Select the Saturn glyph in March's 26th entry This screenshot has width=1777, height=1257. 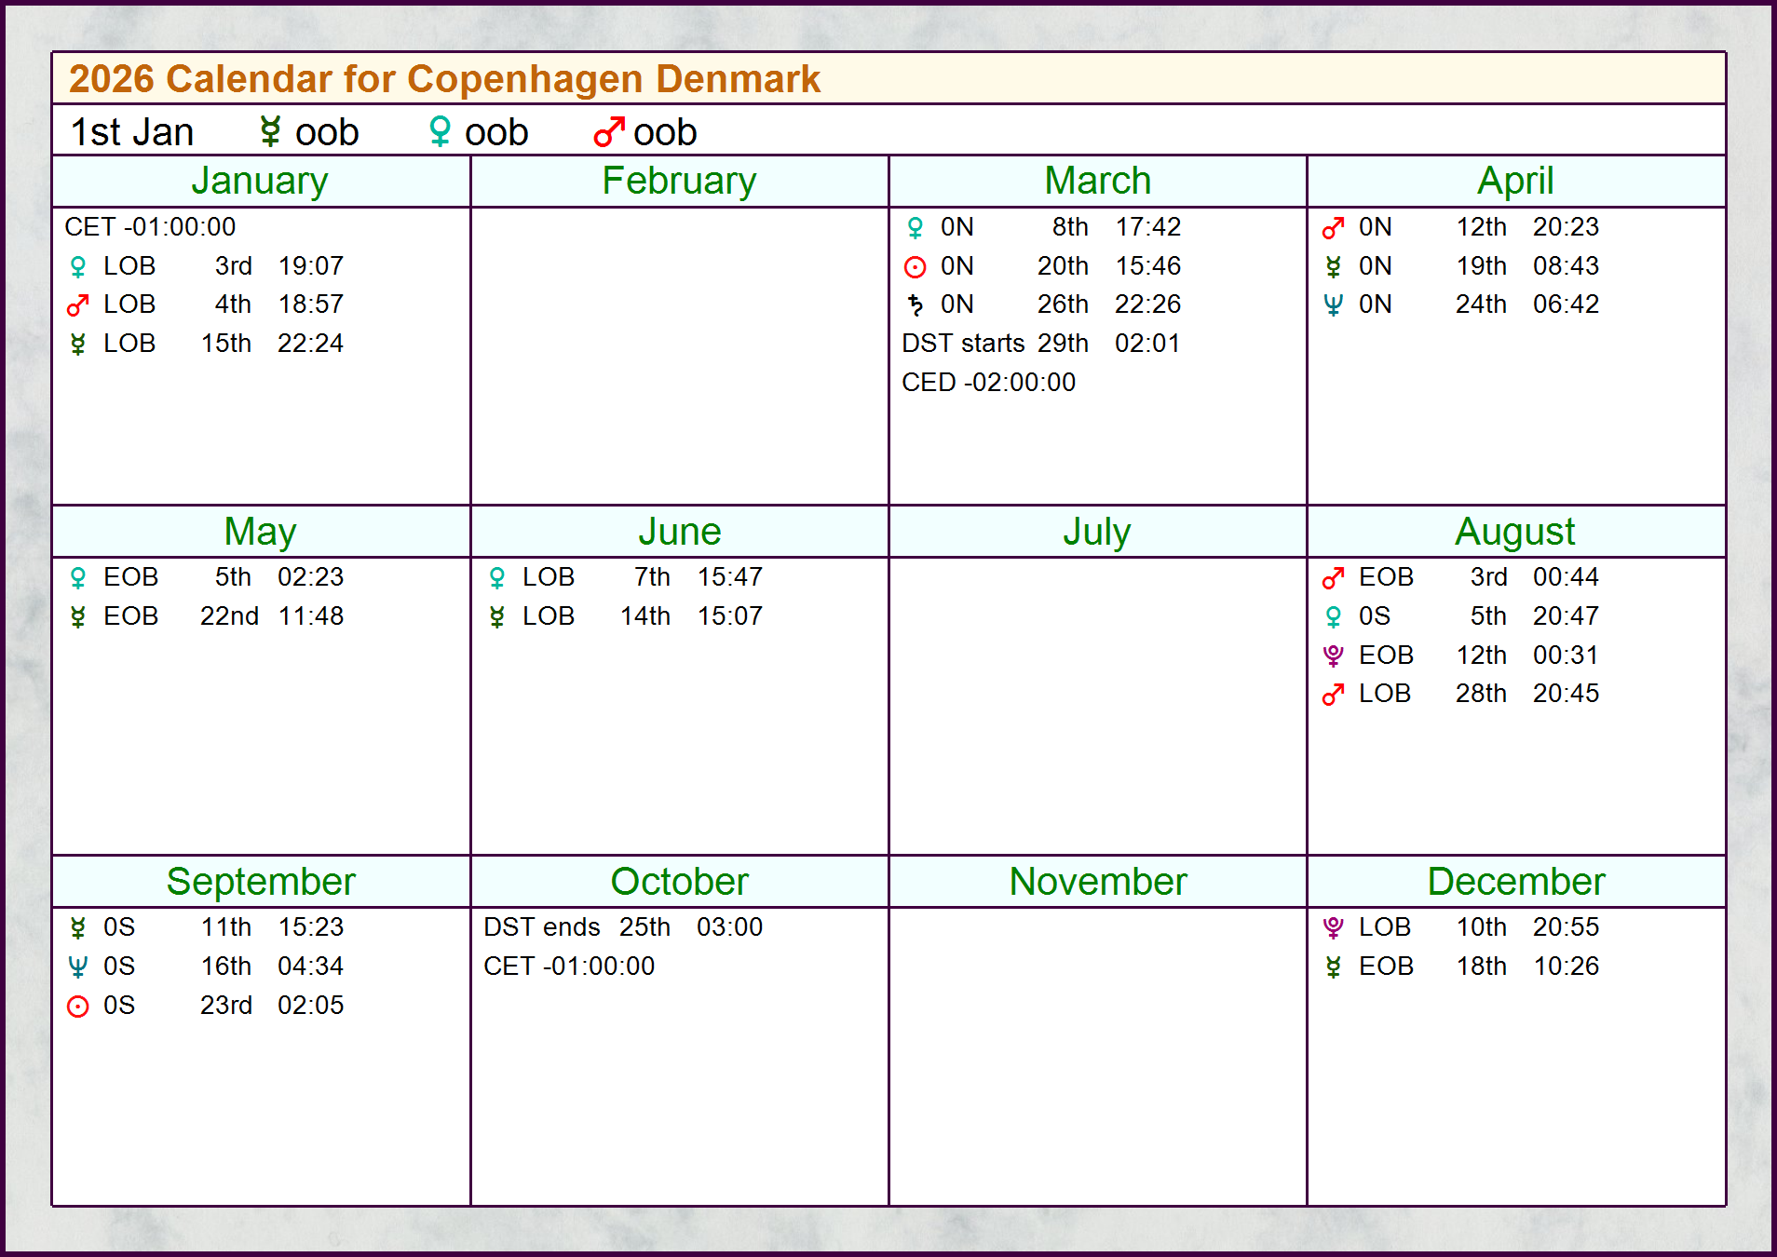coord(915,305)
